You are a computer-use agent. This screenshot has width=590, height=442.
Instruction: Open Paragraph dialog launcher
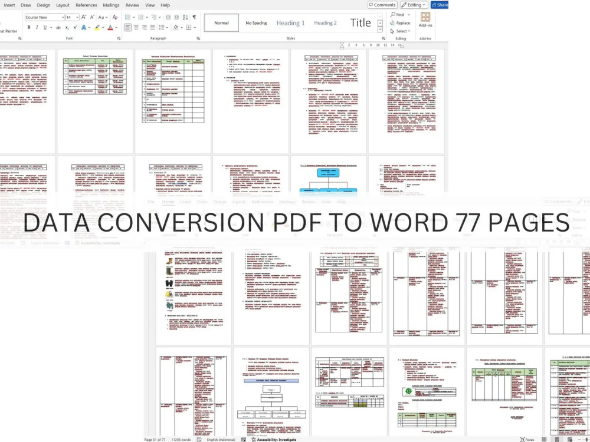click(198, 38)
